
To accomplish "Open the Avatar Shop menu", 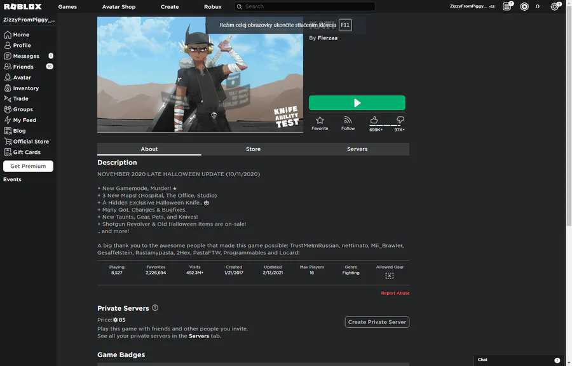I will pyautogui.click(x=119, y=6).
